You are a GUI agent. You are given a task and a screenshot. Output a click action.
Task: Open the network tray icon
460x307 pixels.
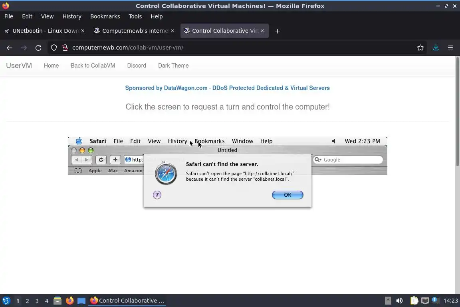click(x=425, y=301)
